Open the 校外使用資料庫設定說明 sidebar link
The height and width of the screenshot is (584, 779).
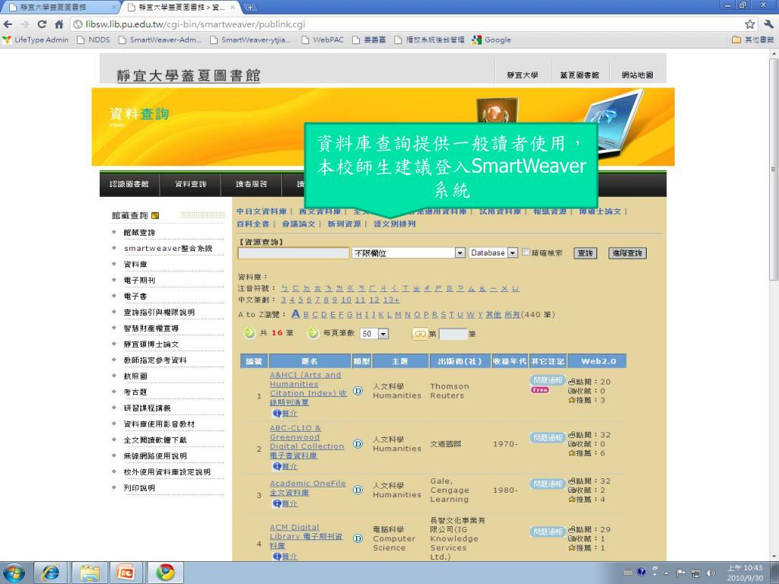tap(167, 471)
